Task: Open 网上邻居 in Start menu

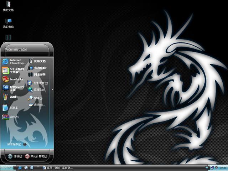Action: (37, 74)
